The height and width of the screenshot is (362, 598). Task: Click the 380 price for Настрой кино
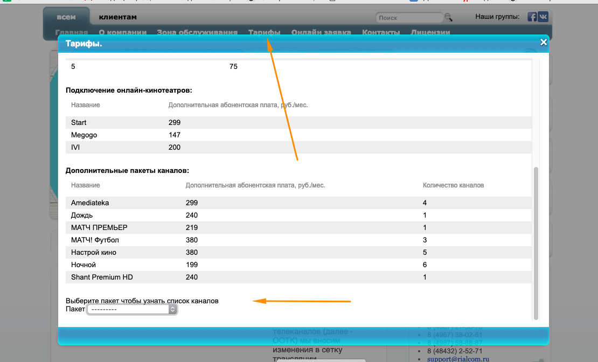[191, 253]
